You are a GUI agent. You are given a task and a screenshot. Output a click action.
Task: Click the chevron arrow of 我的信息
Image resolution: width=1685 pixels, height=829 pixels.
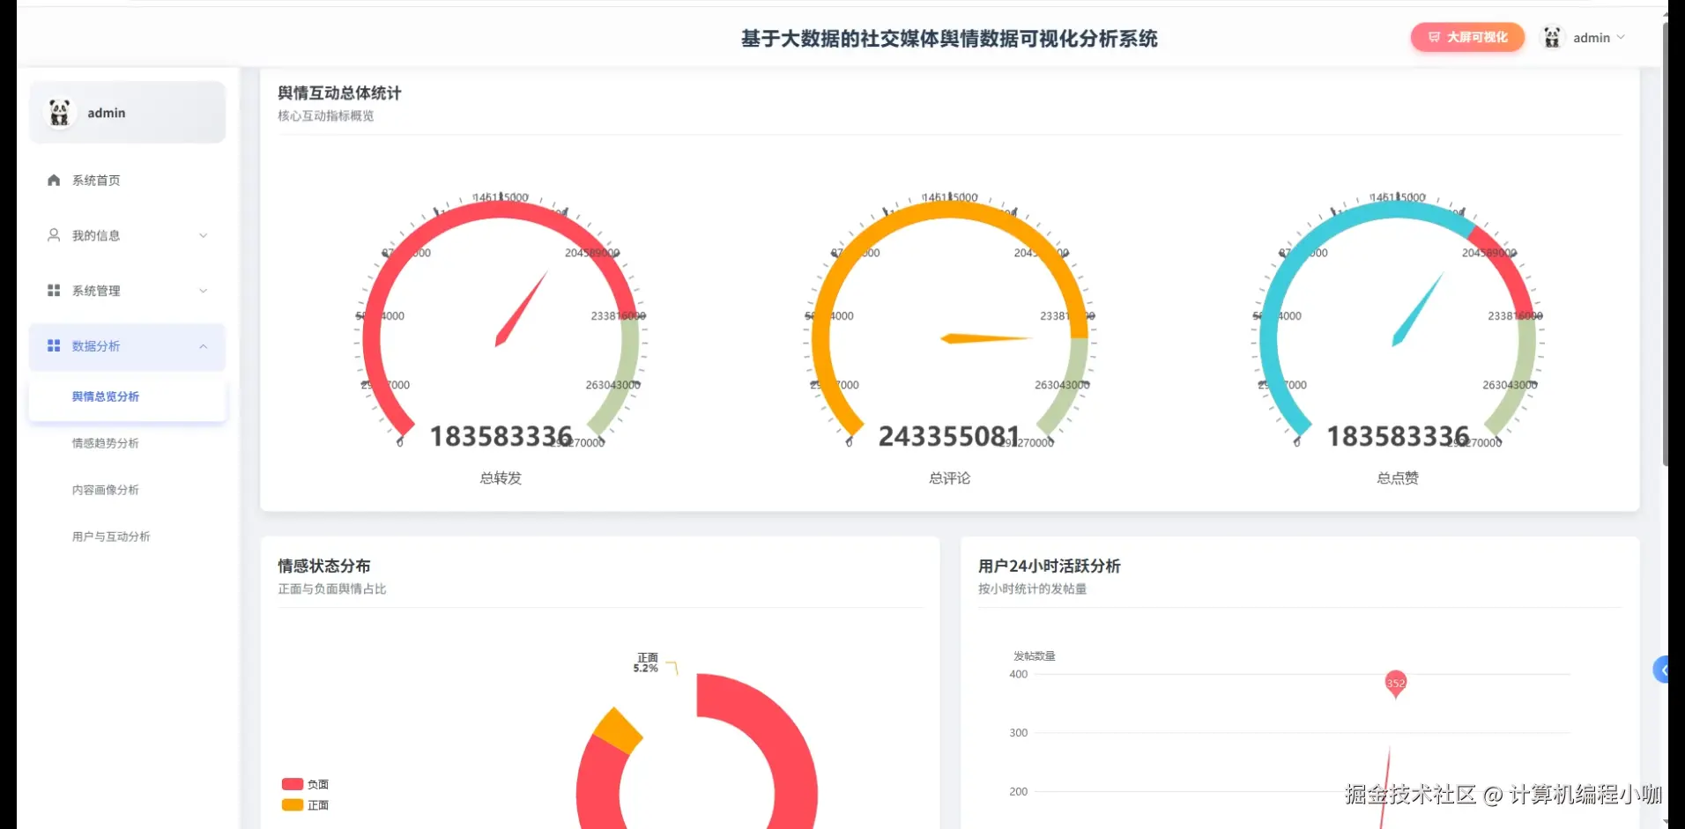tap(204, 235)
